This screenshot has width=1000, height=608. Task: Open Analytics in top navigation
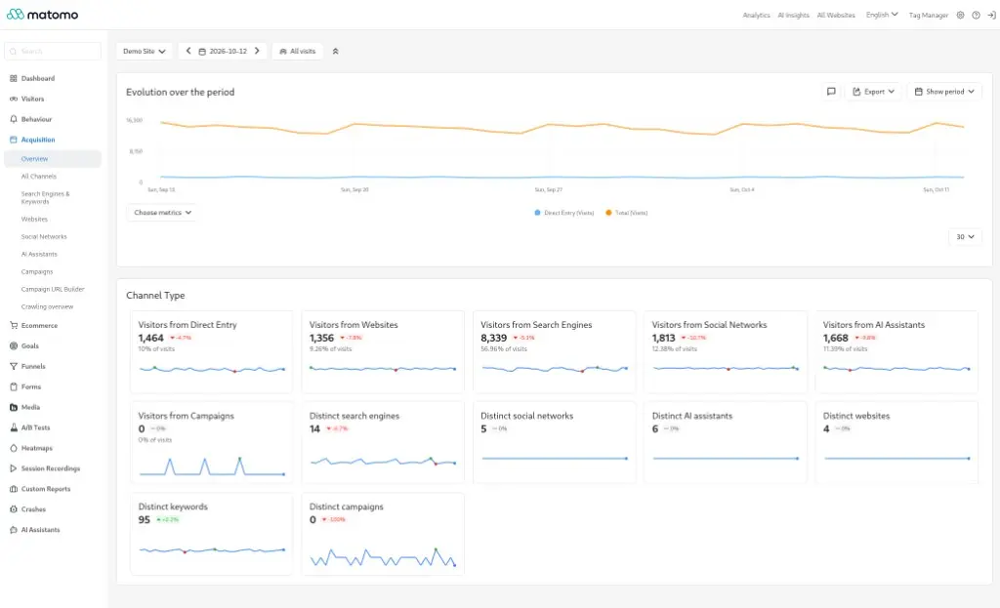click(757, 15)
